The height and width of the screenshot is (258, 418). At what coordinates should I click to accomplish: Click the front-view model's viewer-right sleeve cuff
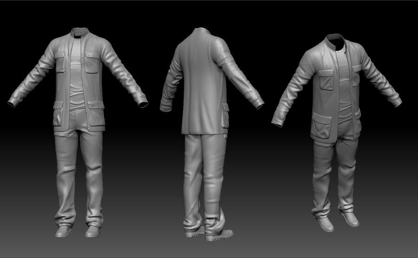pyautogui.click(x=142, y=100)
